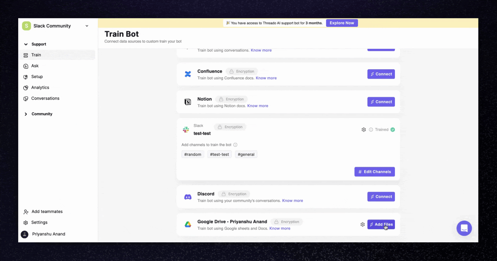The height and width of the screenshot is (261, 497).
Task: Click the Encryption badge on Slack card
Action: click(x=230, y=127)
